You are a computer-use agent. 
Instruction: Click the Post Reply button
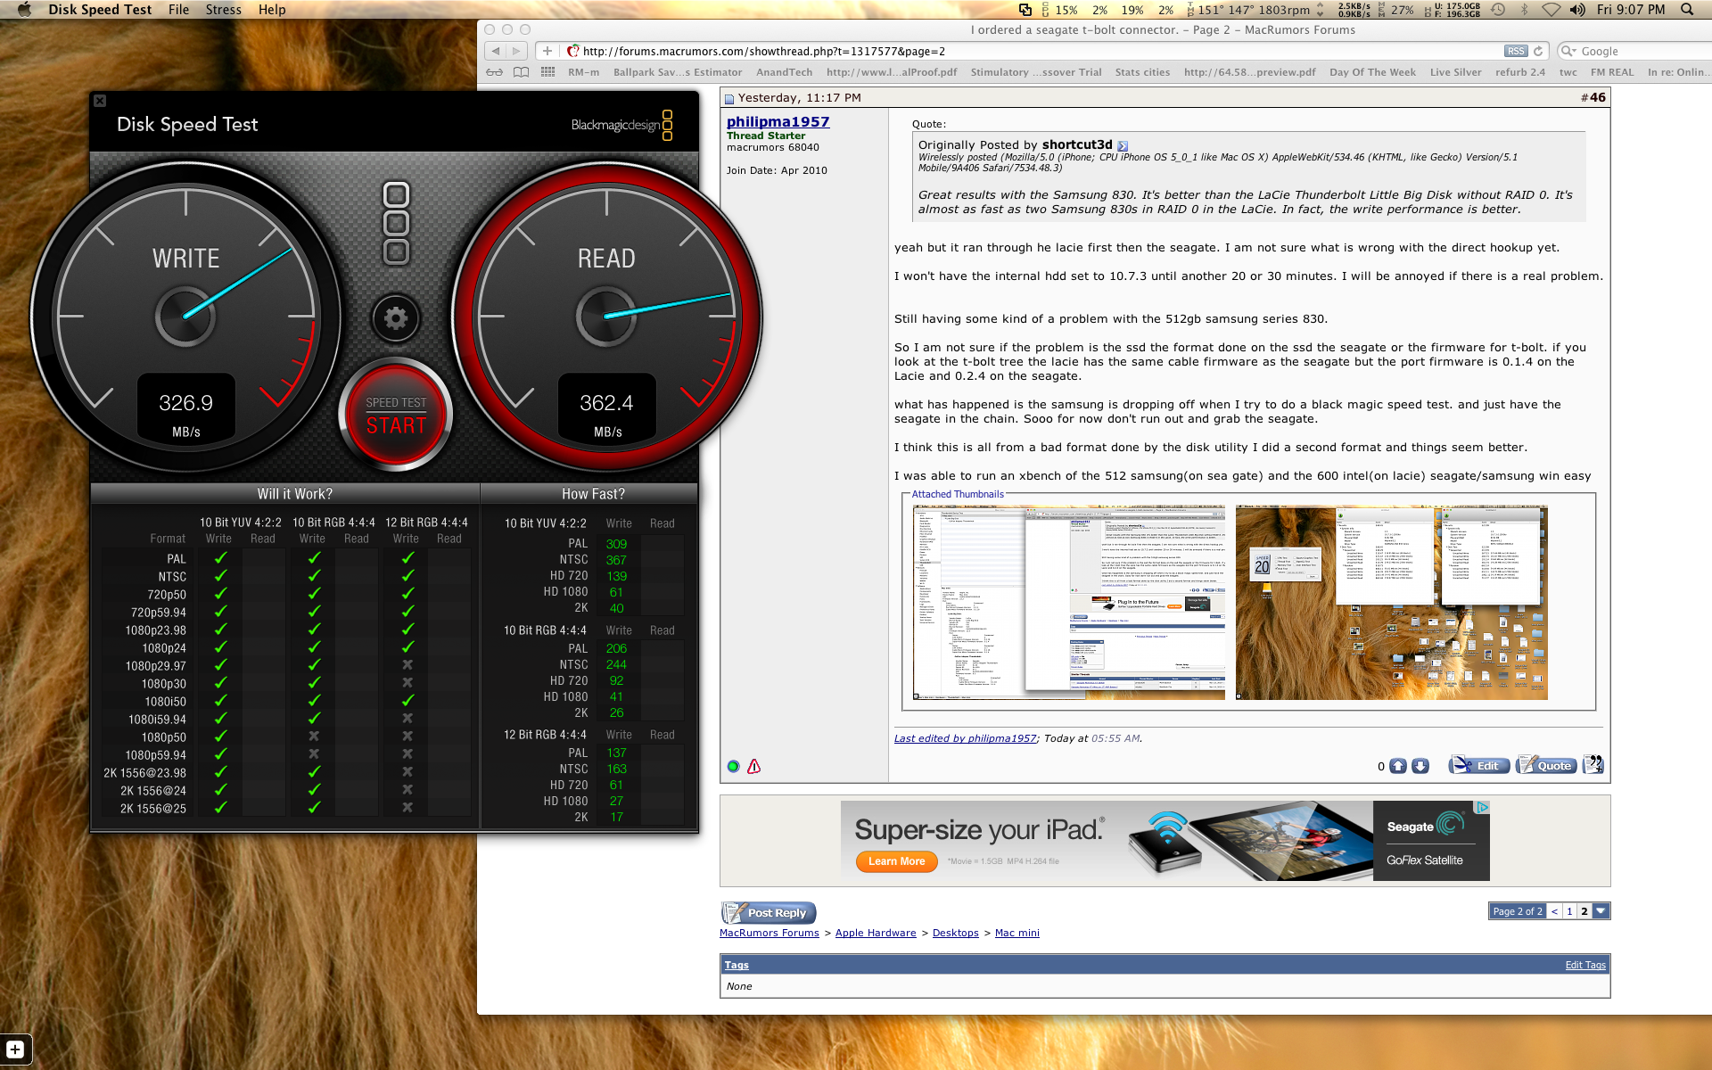(769, 912)
